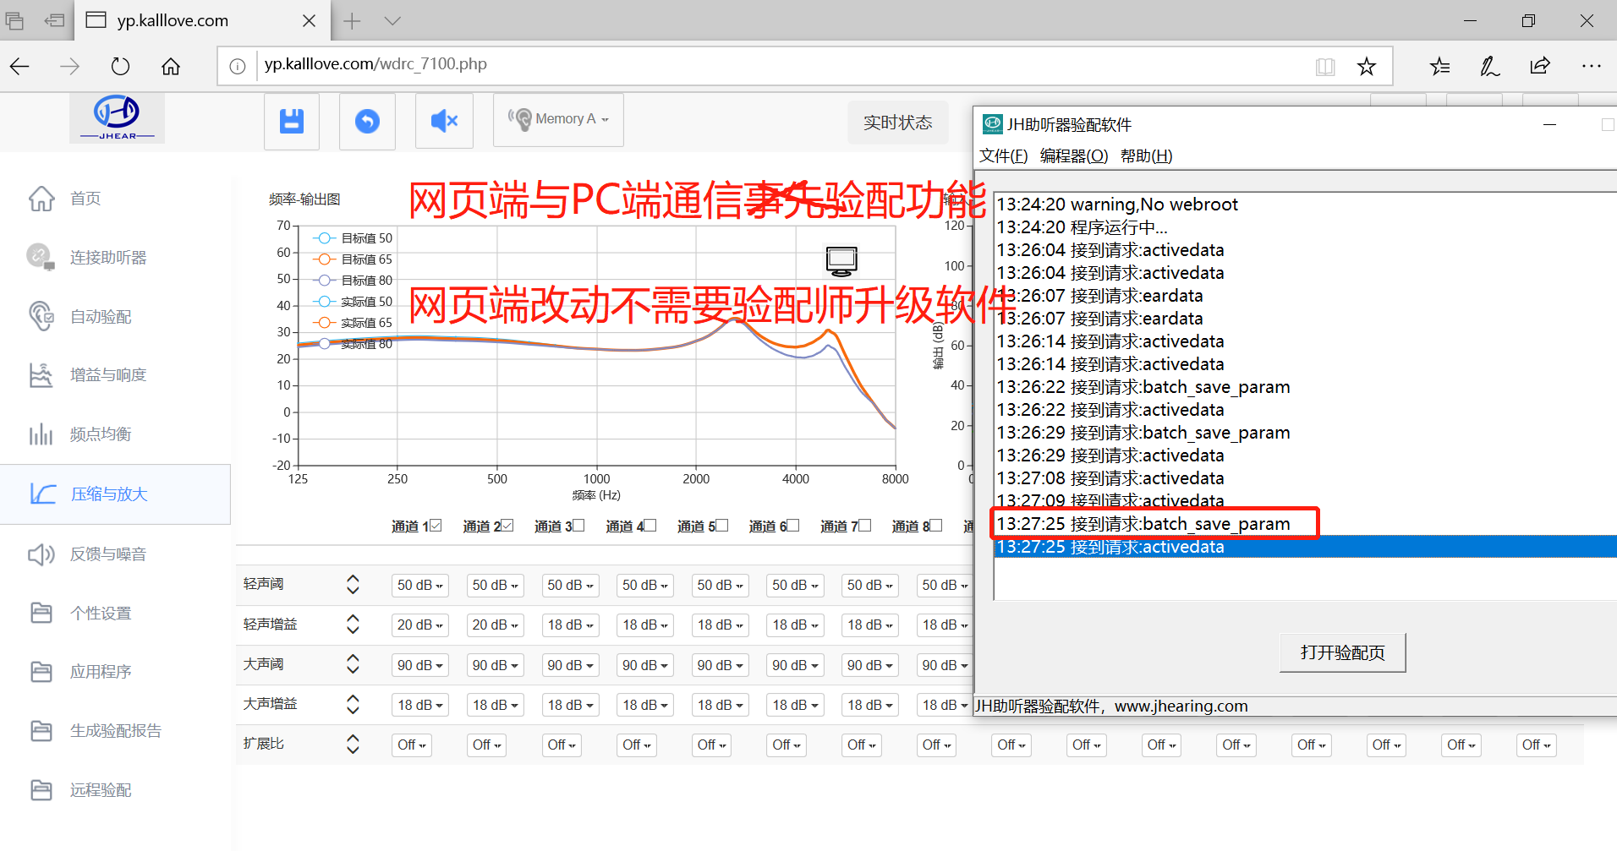Open the 编程器(O) menu
Viewport: 1617px width, 851px height.
click(x=1073, y=156)
